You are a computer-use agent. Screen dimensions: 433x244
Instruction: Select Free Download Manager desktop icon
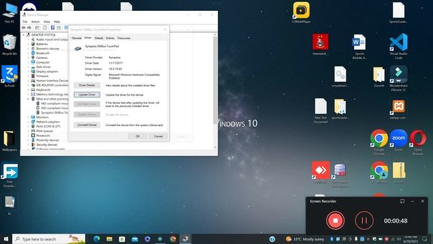pyautogui.click(x=9, y=175)
